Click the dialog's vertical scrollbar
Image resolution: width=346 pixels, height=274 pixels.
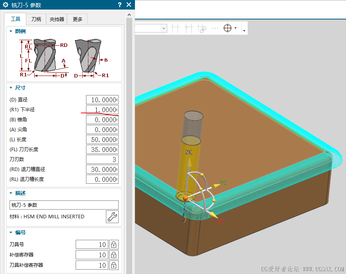[129, 143]
